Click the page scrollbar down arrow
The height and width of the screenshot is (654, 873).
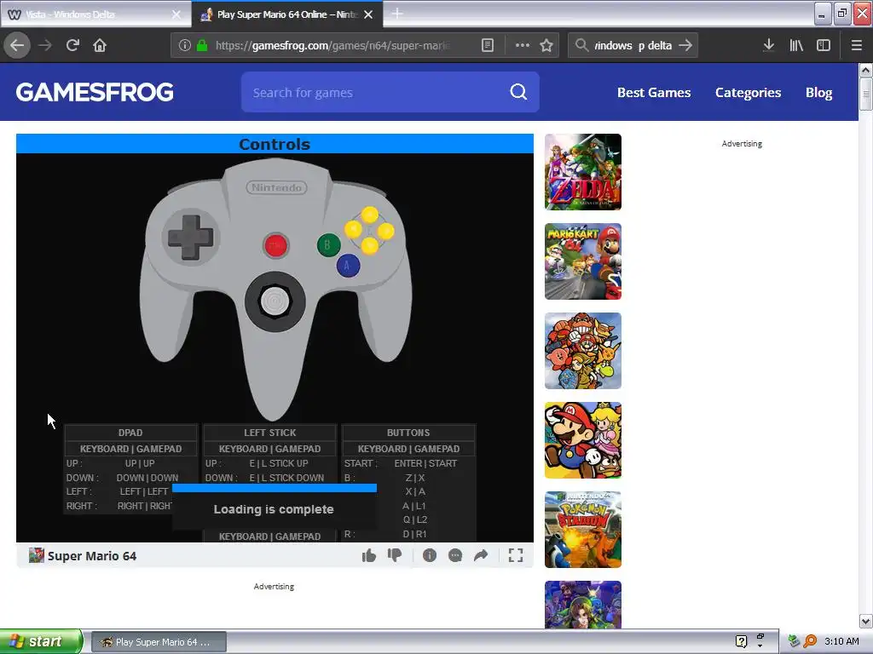point(865,621)
